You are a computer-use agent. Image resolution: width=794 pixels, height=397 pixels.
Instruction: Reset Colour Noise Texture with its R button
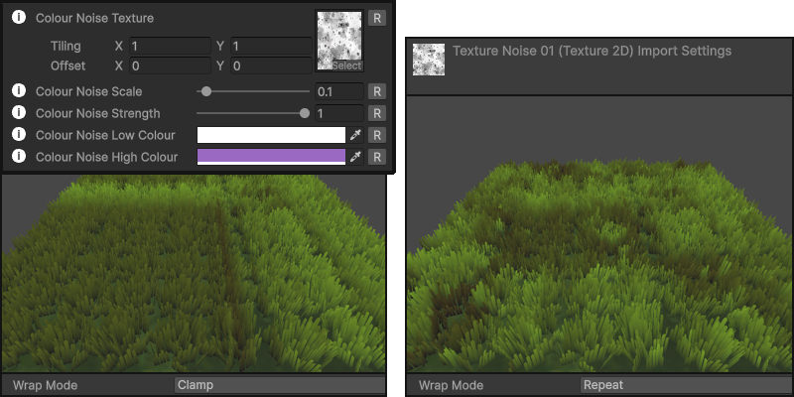(x=376, y=18)
